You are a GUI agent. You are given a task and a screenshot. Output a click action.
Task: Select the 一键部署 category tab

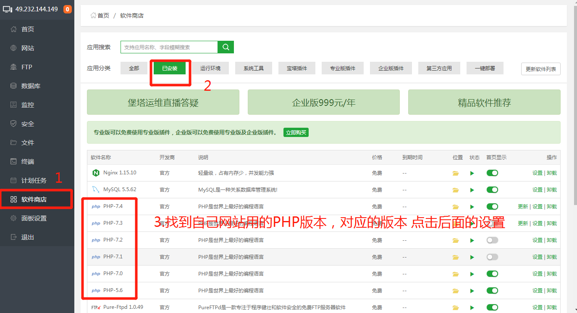(x=485, y=68)
